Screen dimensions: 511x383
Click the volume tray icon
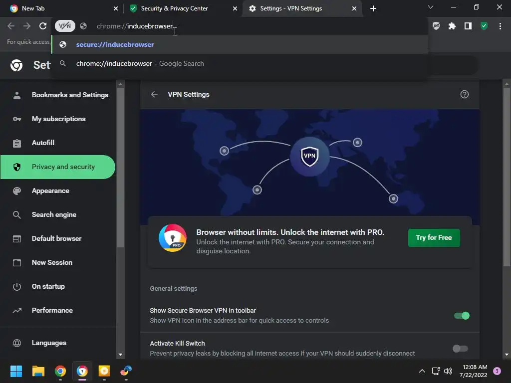click(x=448, y=371)
